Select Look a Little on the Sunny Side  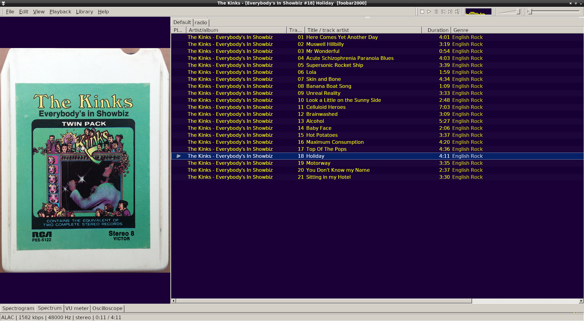point(377,100)
